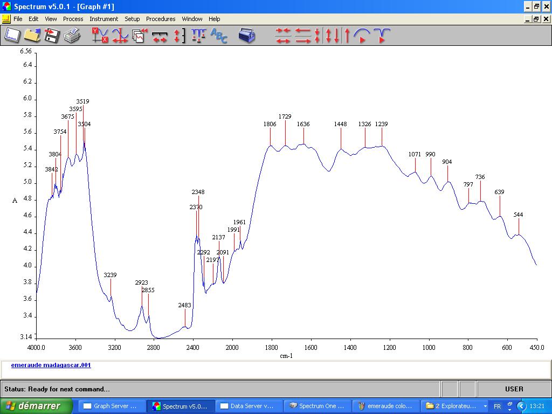
Task: Open the Instrument menu
Action: click(103, 19)
